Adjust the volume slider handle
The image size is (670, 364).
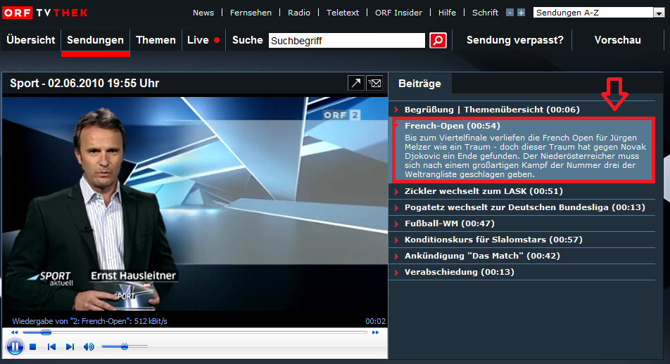[x=125, y=346]
